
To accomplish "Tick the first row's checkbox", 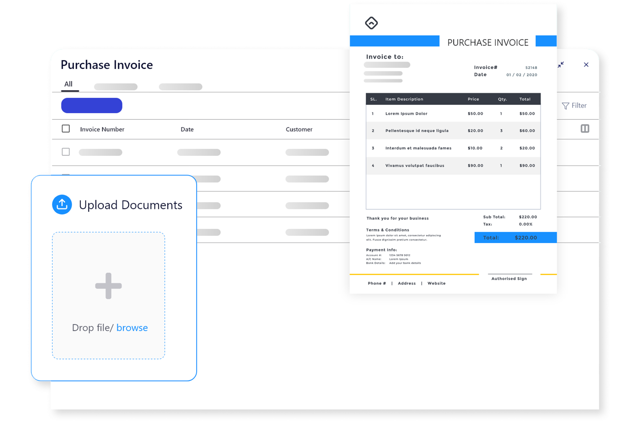I will (66, 152).
